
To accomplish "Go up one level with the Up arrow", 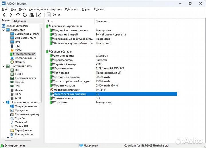I will [18, 14].
